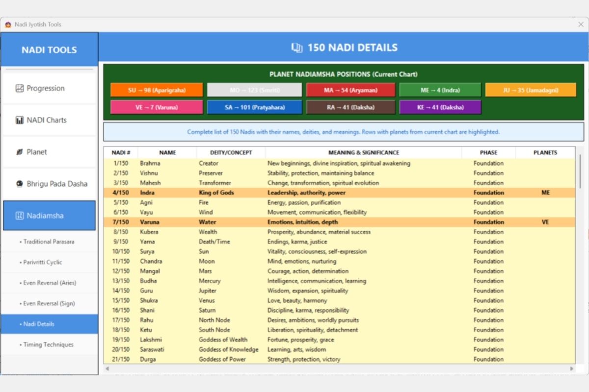This screenshot has height=392, width=589.
Task: Sort table by the PHASE column header
Action: (488, 152)
